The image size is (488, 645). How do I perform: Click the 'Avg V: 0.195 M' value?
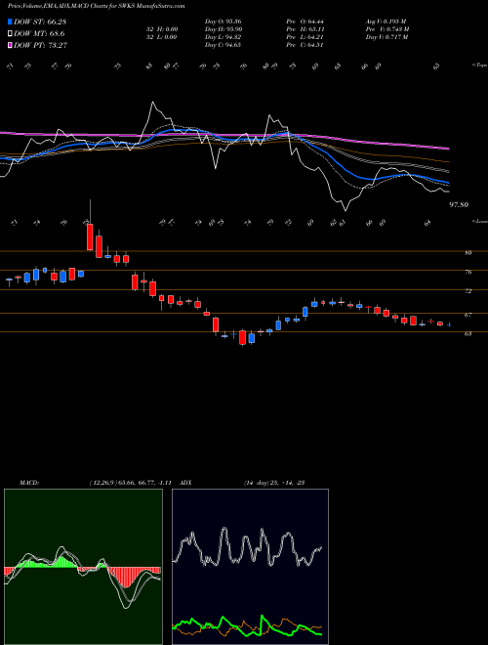point(386,21)
